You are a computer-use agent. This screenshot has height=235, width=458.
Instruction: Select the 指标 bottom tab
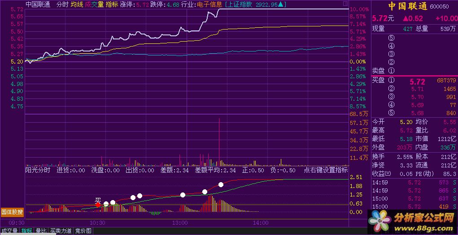[27, 231]
